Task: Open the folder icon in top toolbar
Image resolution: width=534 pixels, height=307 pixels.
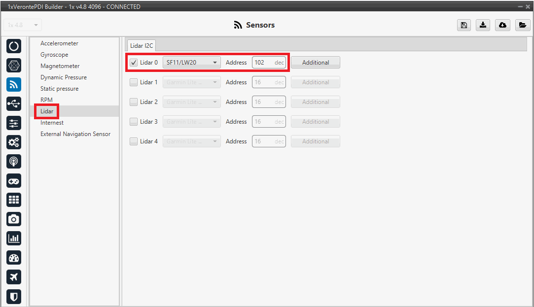Action: pos(522,25)
